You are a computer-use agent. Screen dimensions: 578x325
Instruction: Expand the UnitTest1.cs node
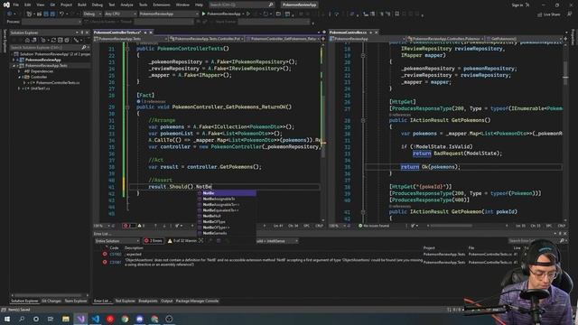[20, 88]
